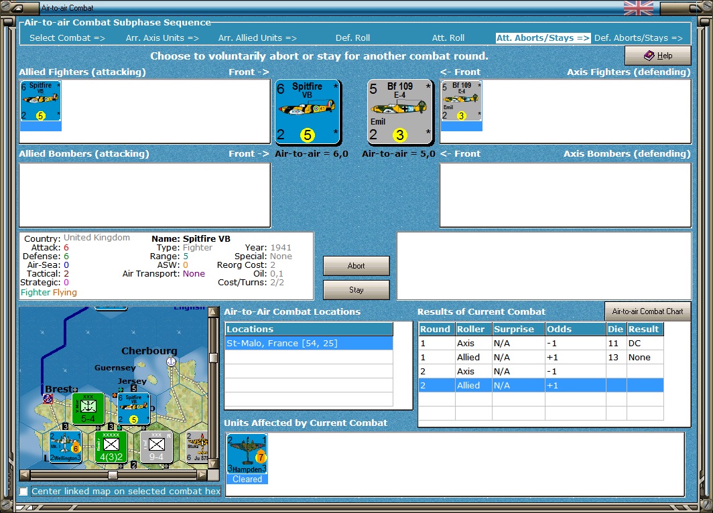
Task: Click the Stay button
Action: [x=356, y=290]
